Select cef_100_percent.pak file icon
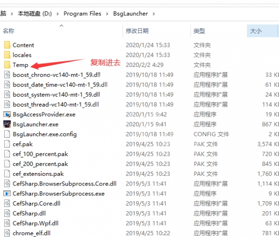279x239 pixels. (7, 154)
